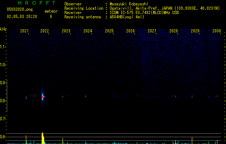Click the tall yellow power spike before 2029
The width and height of the screenshot is (226, 144).
coord(192,140)
